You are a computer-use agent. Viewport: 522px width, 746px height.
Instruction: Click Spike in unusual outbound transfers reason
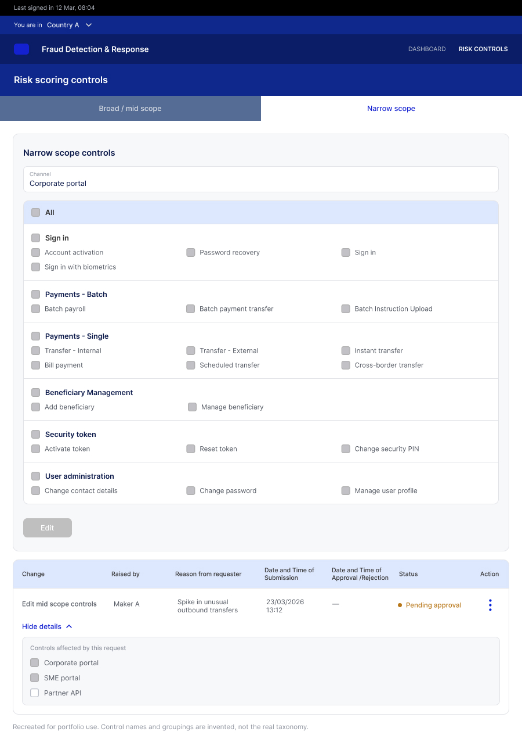(x=208, y=606)
